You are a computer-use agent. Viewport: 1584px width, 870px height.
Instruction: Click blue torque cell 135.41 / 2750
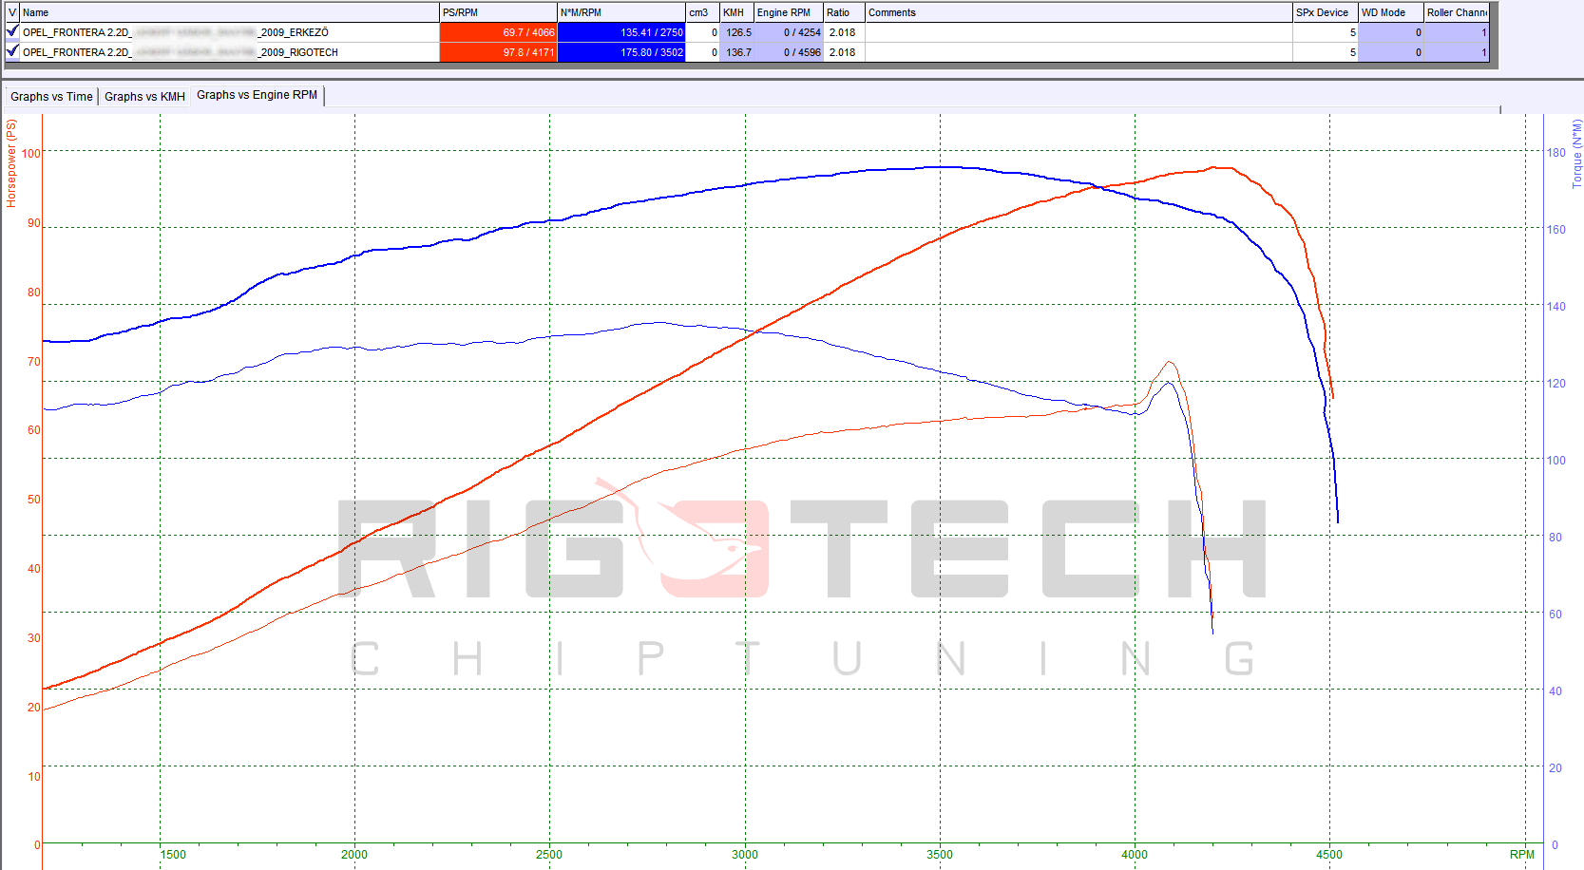[x=621, y=32]
